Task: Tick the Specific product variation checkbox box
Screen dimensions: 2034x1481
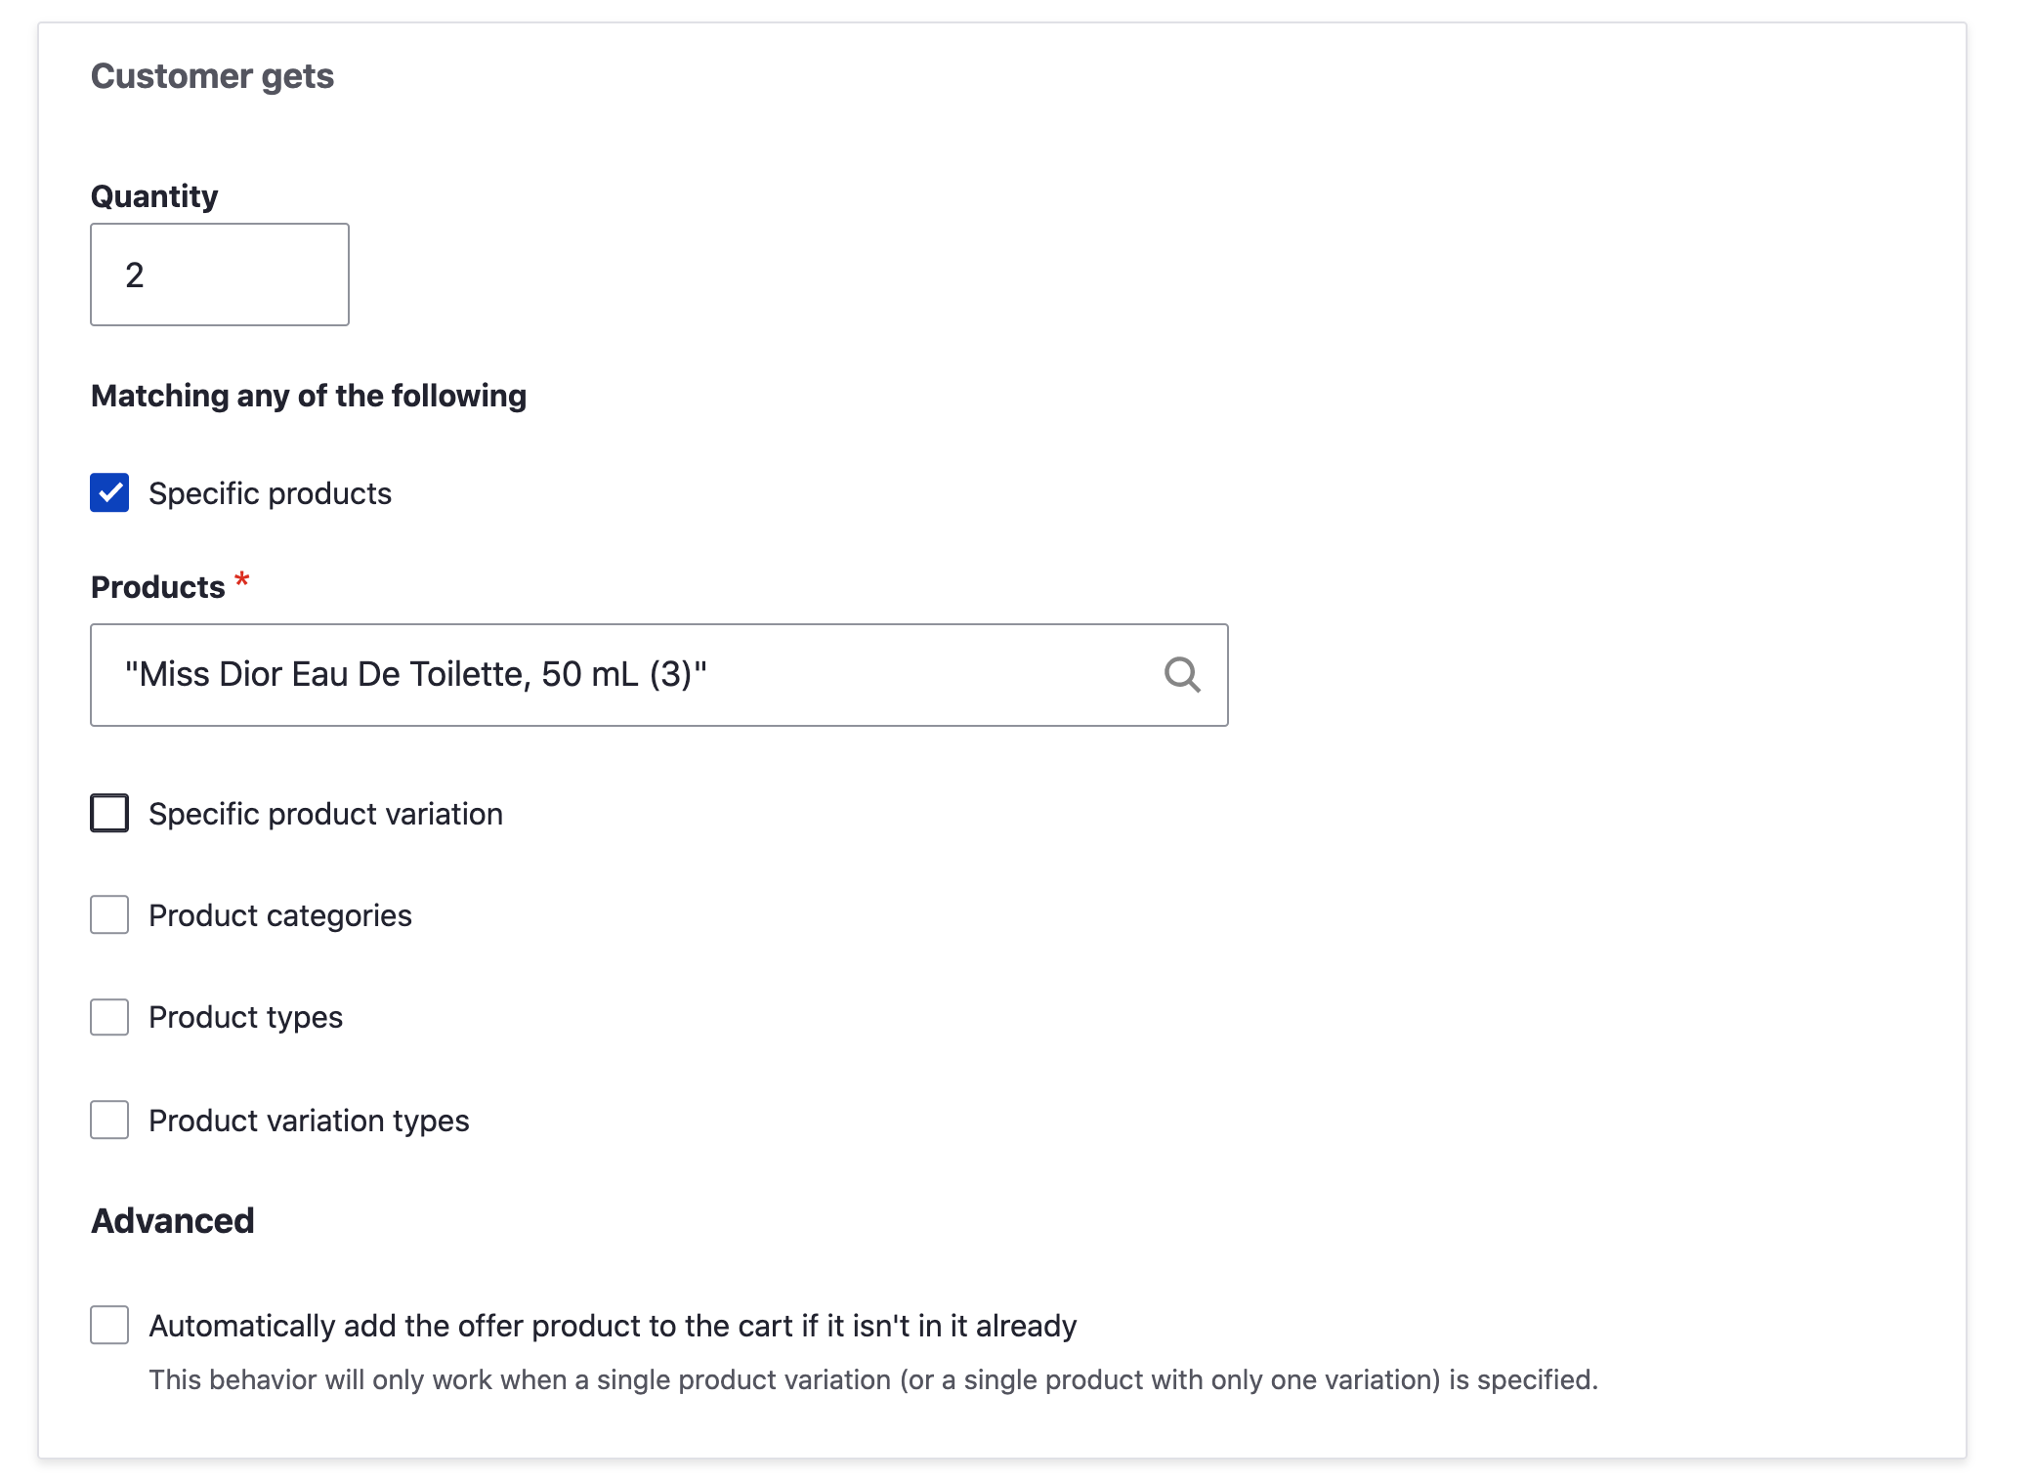Action: [x=109, y=813]
